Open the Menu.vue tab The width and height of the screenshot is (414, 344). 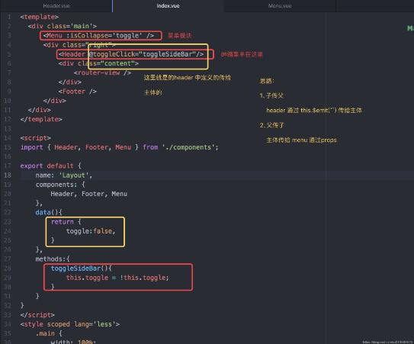point(280,6)
